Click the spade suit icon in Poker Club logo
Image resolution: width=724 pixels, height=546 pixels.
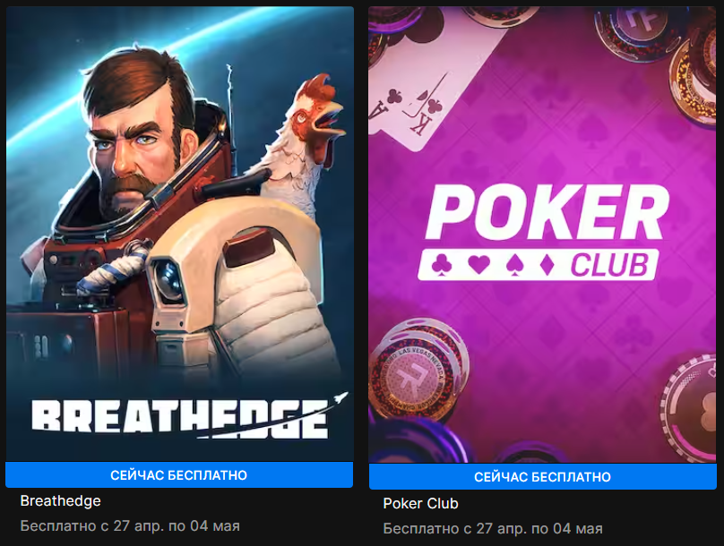click(x=513, y=265)
